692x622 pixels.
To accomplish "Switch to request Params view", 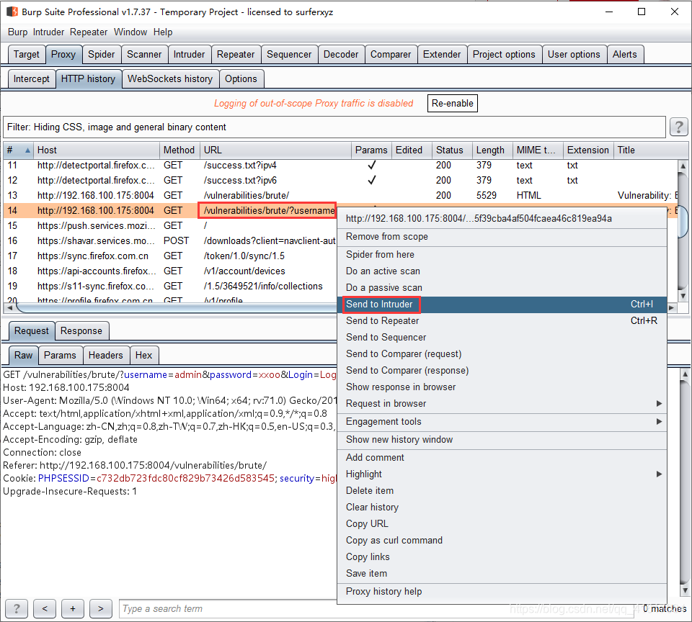I will point(60,356).
